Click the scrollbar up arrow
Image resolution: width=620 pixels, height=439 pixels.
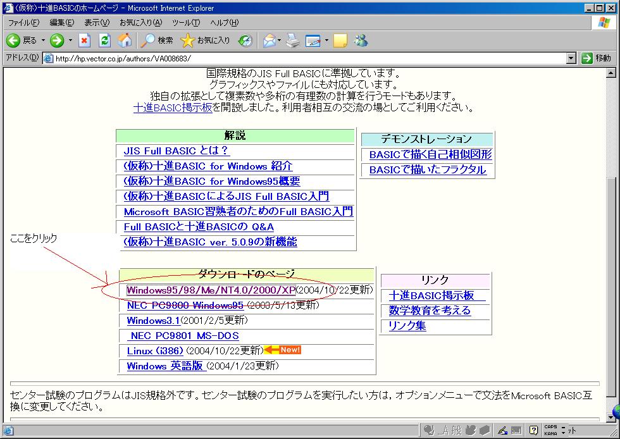point(611,73)
